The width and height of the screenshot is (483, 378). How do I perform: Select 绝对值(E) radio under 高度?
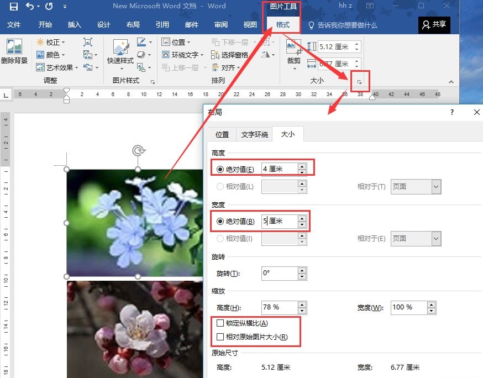click(221, 169)
